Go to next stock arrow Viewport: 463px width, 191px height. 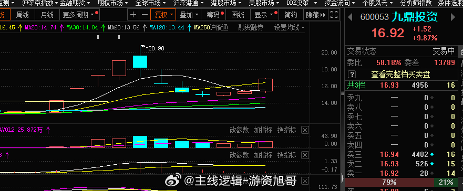(452, 17)
